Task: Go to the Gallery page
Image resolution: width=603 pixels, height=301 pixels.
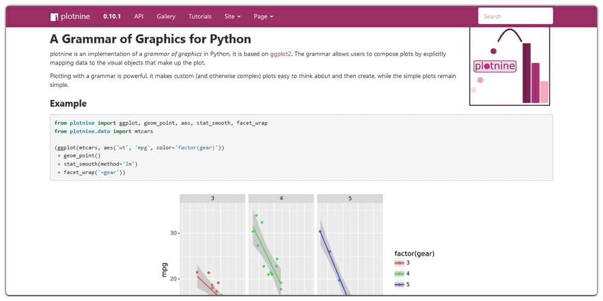Action: tap(166, 16)
